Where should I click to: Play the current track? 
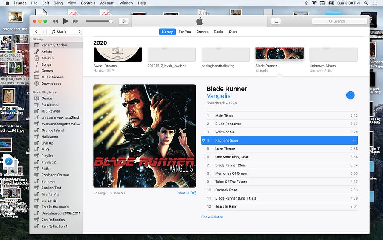pos(66,21)
